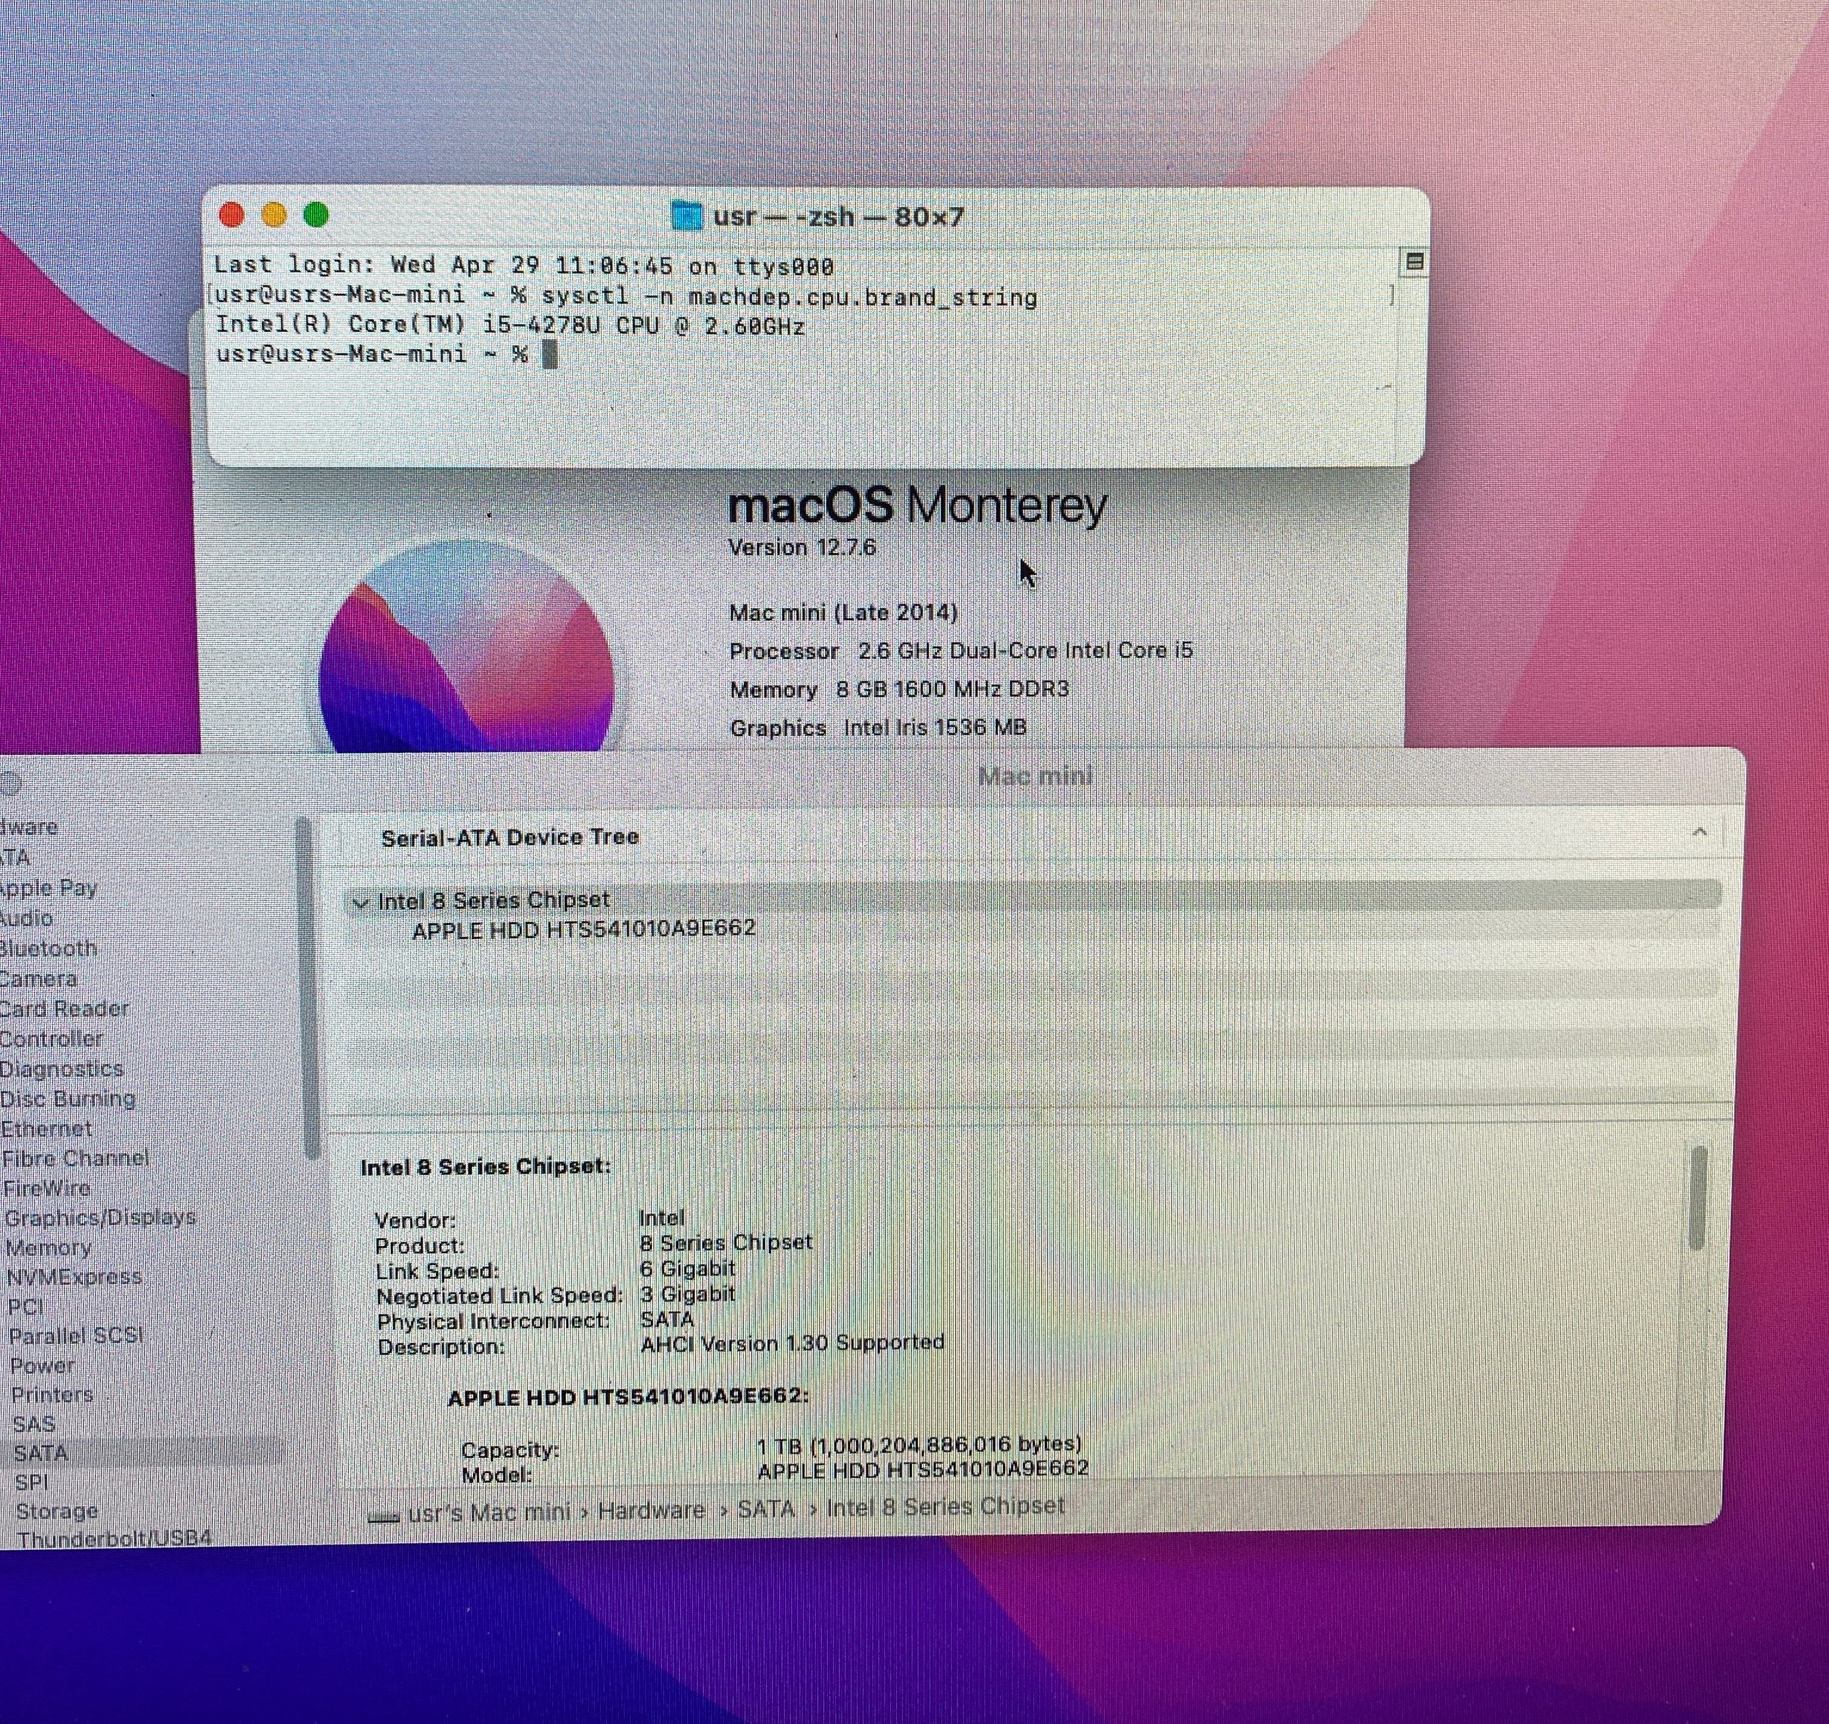Click the "Version 12.7.6" text
The width and height of the screenshot is (1829, 1724).
pos(801,547)
